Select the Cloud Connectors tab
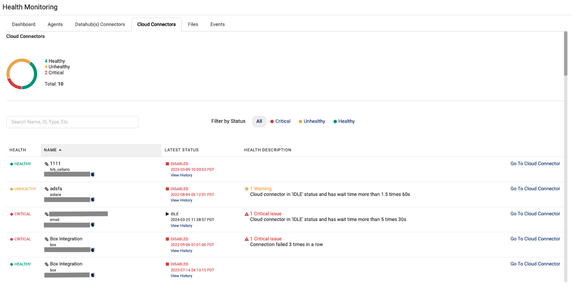 [157, 24]
